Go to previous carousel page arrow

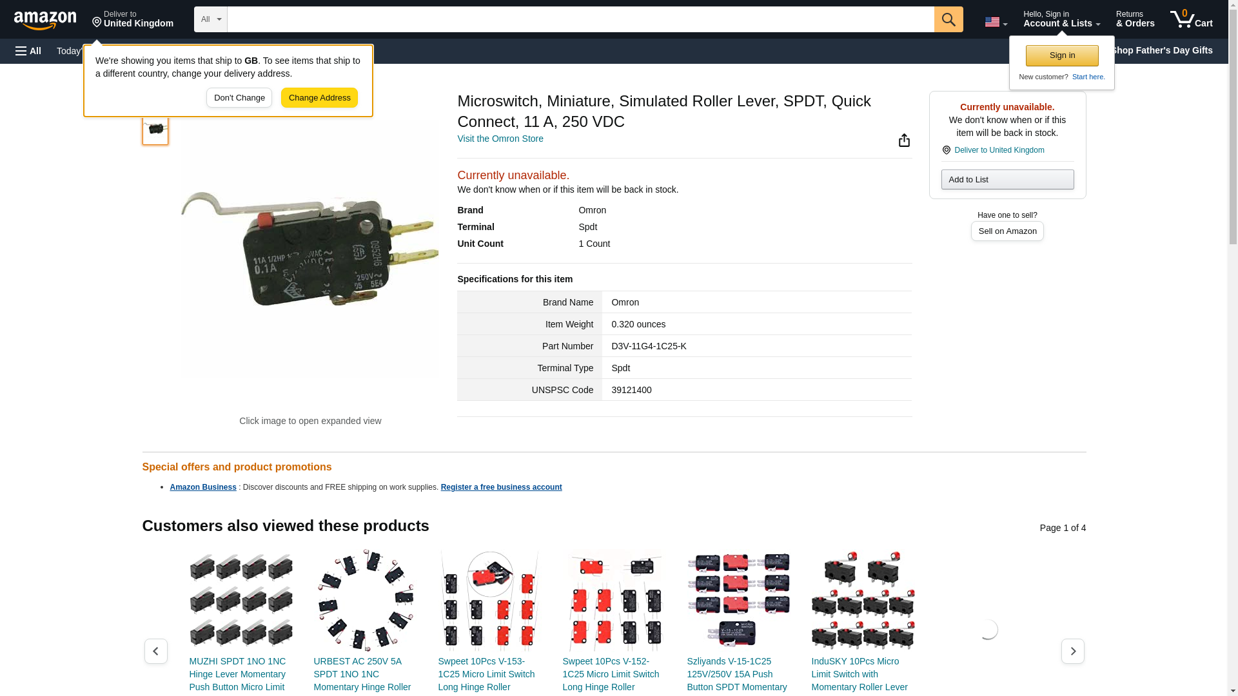[155, 651]
